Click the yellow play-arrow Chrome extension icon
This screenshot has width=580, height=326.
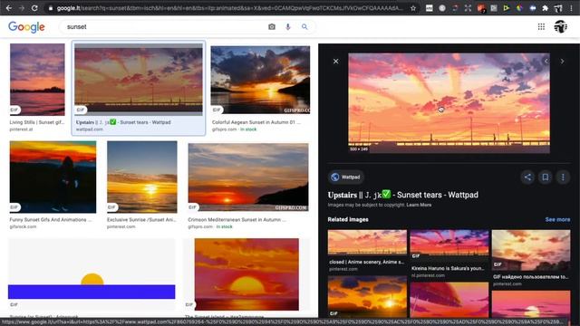coord(507,8)
